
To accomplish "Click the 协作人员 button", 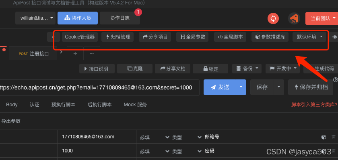I will (78, 18).
